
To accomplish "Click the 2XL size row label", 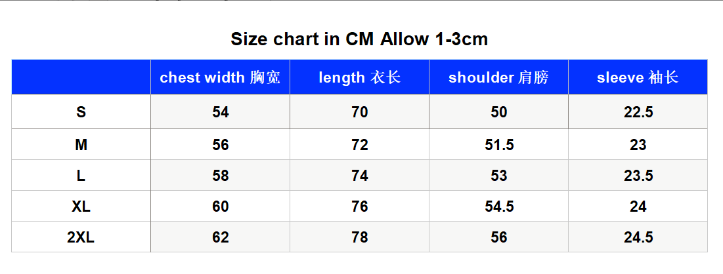I will click(x=81, y=237).
